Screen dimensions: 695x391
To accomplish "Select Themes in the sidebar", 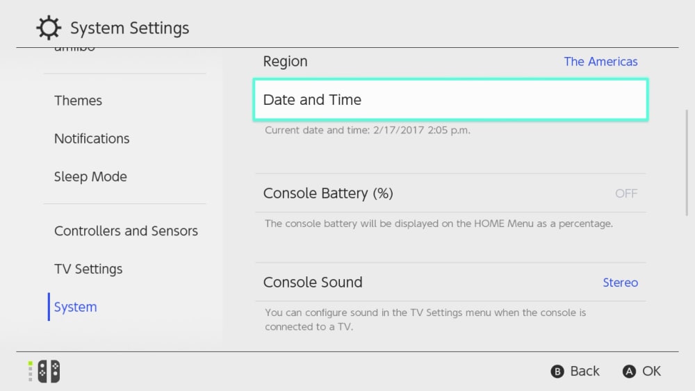I will pos(78,101).
